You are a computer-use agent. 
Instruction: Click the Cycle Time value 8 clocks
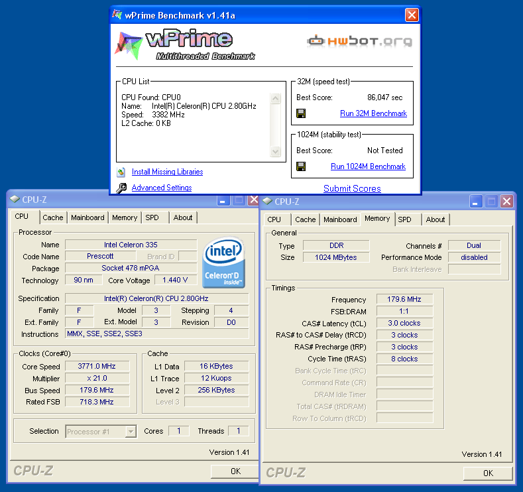click(x=404, y=359)
